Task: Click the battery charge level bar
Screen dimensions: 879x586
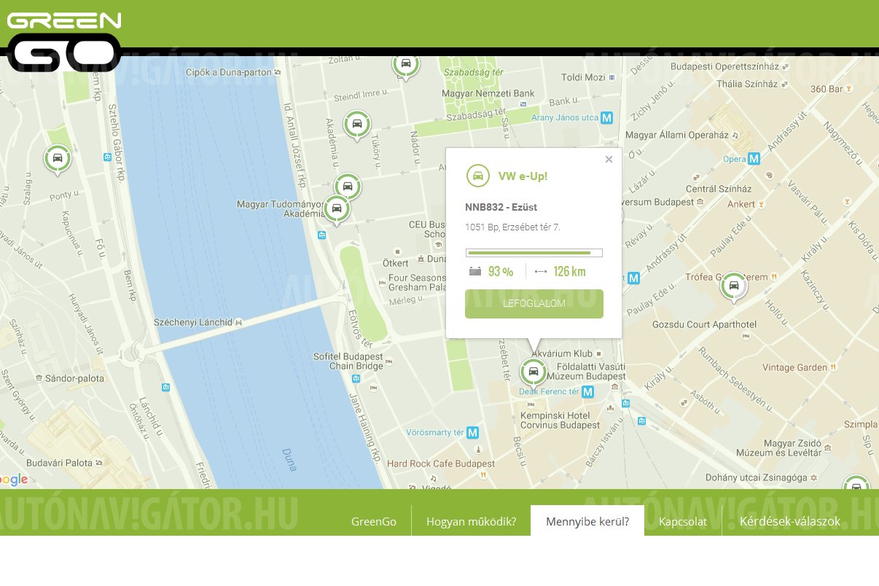Action: [534, 253]
